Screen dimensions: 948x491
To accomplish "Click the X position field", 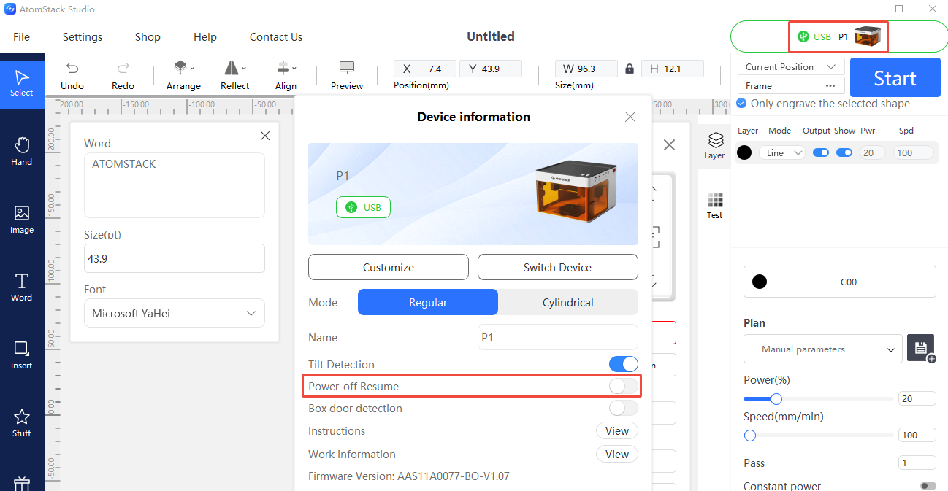I will (425, 69).
